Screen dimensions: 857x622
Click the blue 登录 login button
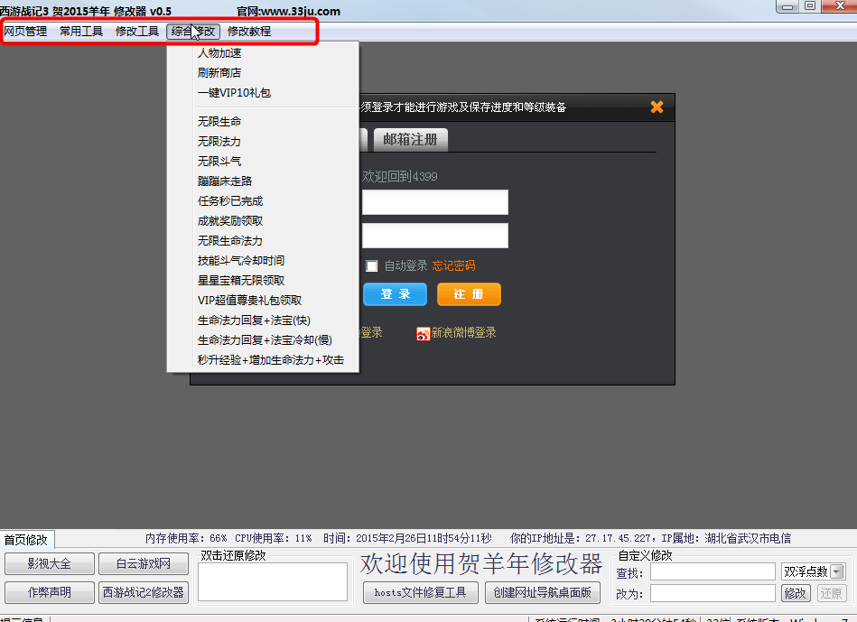(395, 294)
